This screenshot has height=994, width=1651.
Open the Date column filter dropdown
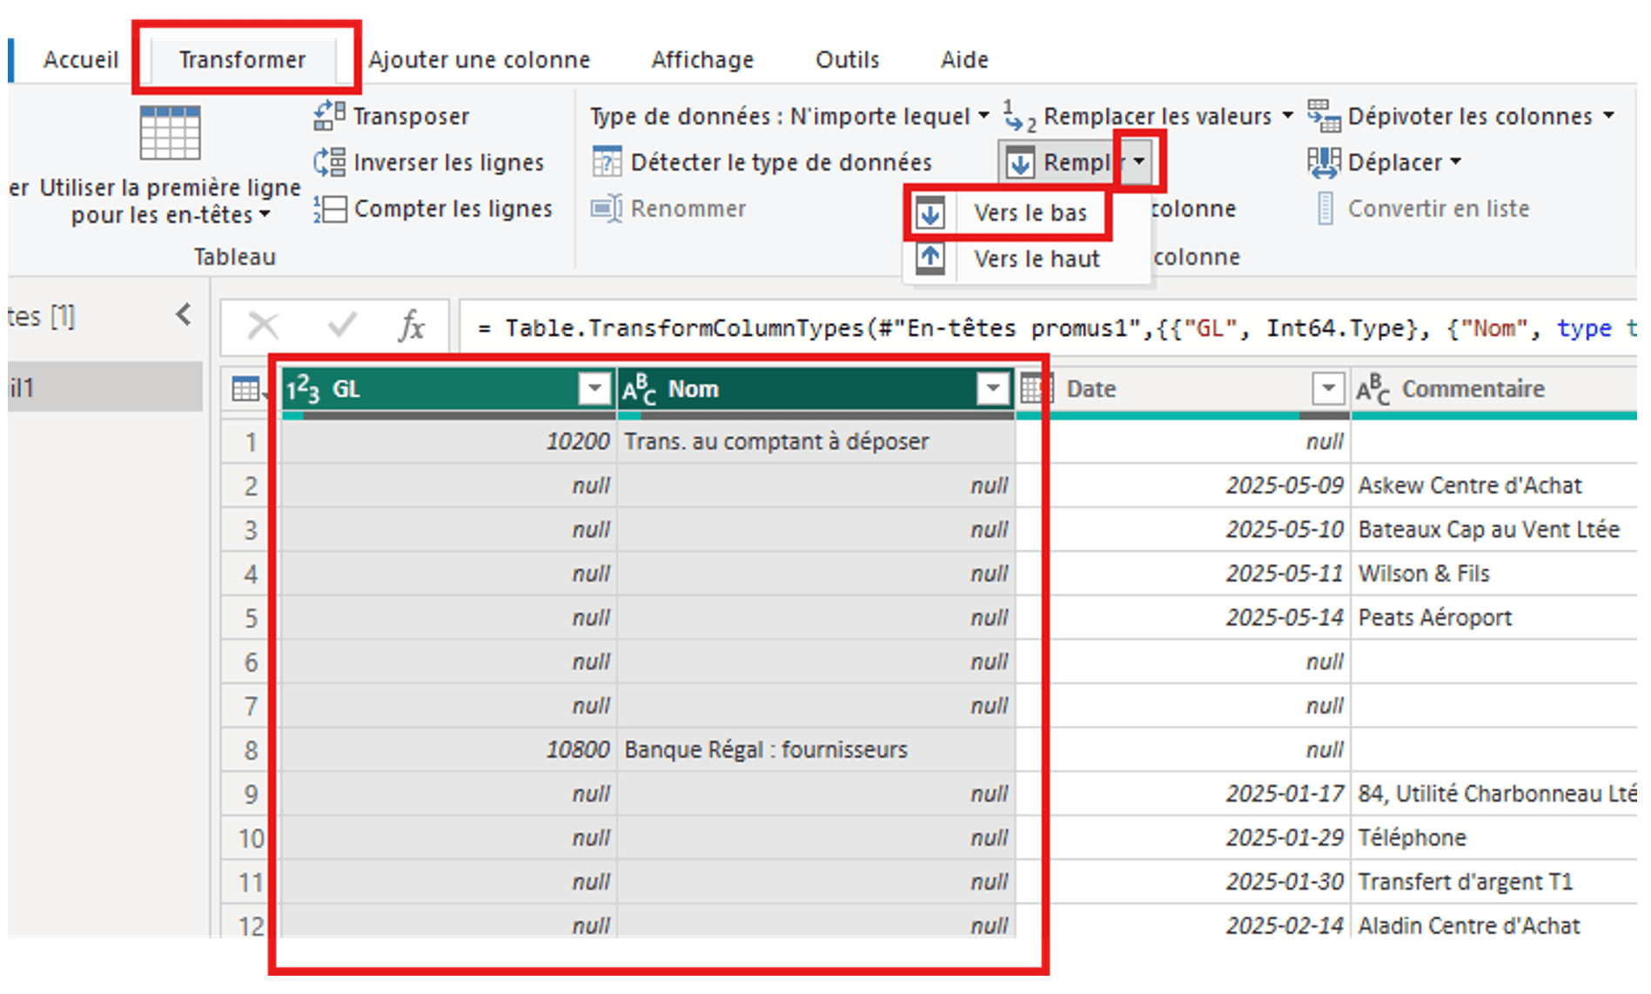1327,388
